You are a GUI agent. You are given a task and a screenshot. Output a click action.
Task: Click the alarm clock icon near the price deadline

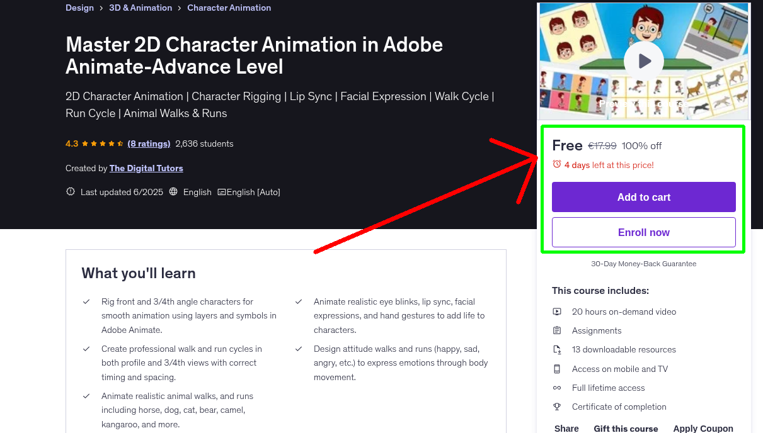556,164
